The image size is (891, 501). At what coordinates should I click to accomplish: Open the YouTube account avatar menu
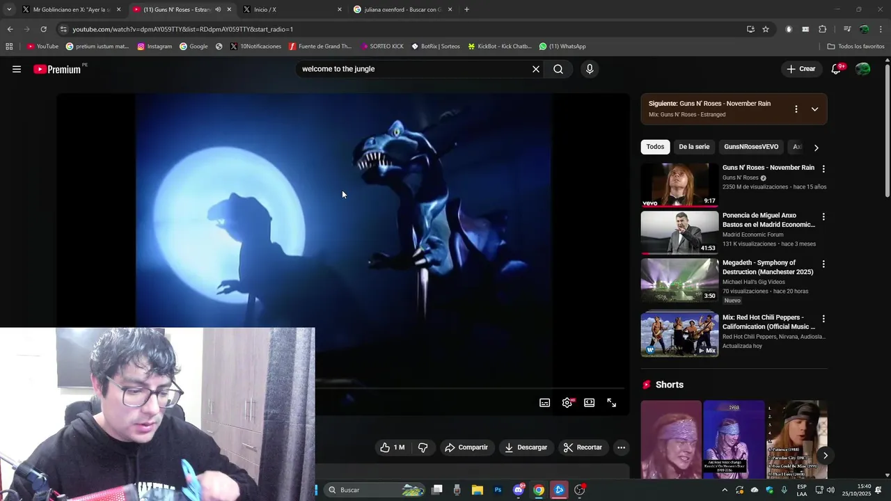click(x=863, y=69)
